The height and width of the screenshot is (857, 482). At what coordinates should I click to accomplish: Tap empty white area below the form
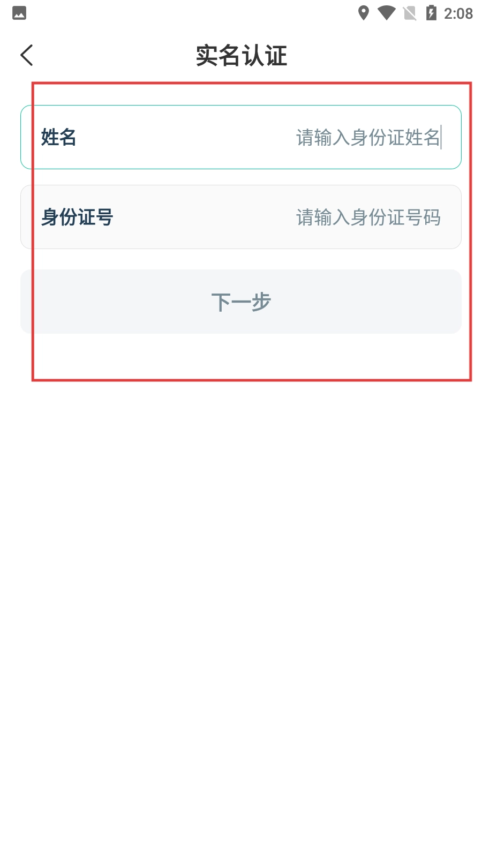[x=241, y=589]
